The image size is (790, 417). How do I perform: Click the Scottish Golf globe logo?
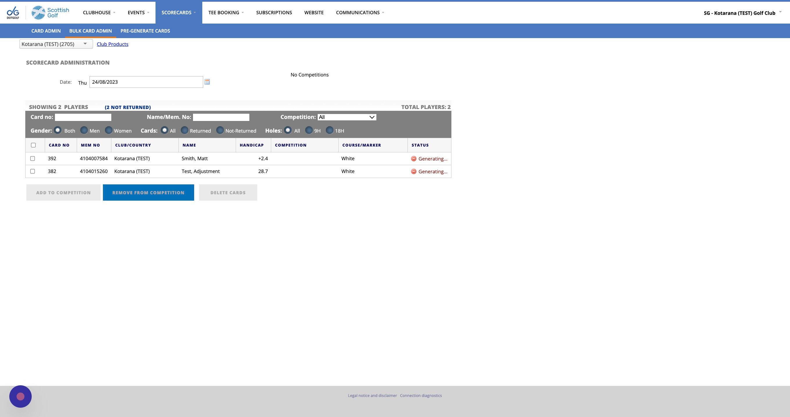click(x=38, y=13)
